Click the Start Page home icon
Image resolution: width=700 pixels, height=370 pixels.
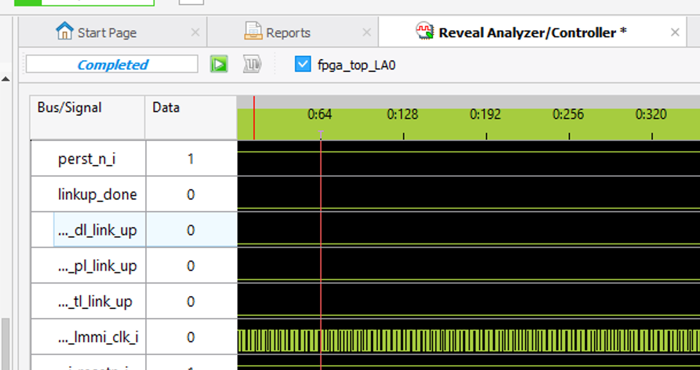(64, 31)
